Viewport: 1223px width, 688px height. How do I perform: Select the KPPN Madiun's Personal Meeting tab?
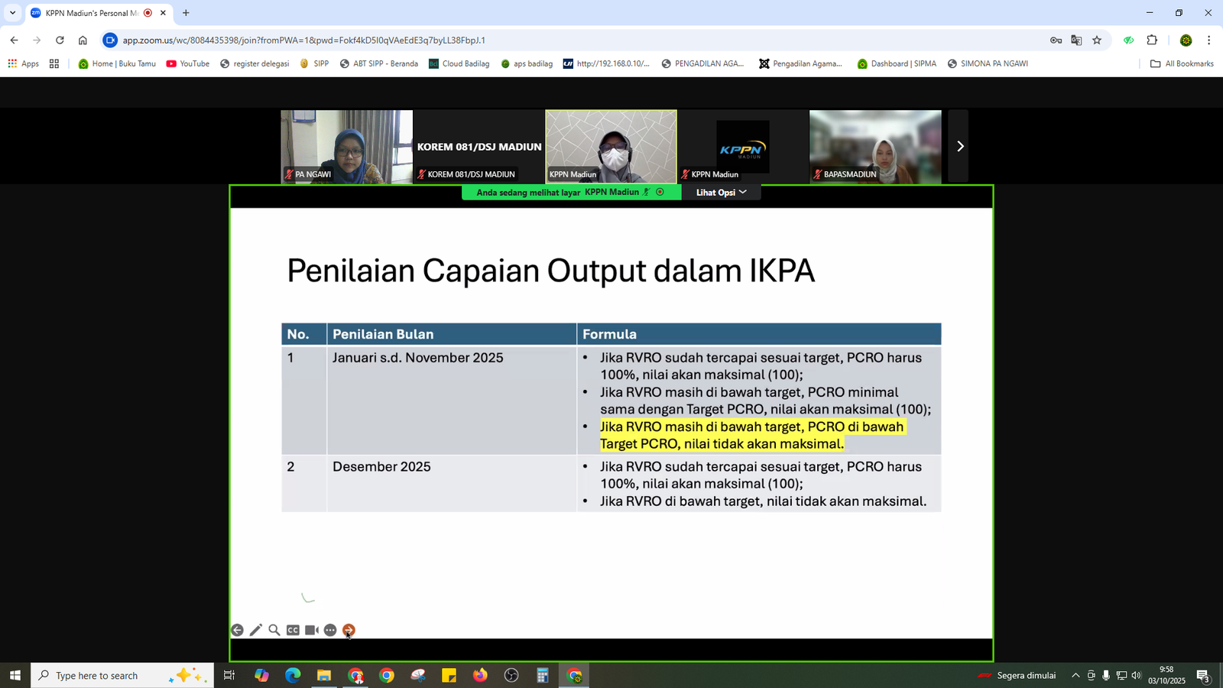92,13
